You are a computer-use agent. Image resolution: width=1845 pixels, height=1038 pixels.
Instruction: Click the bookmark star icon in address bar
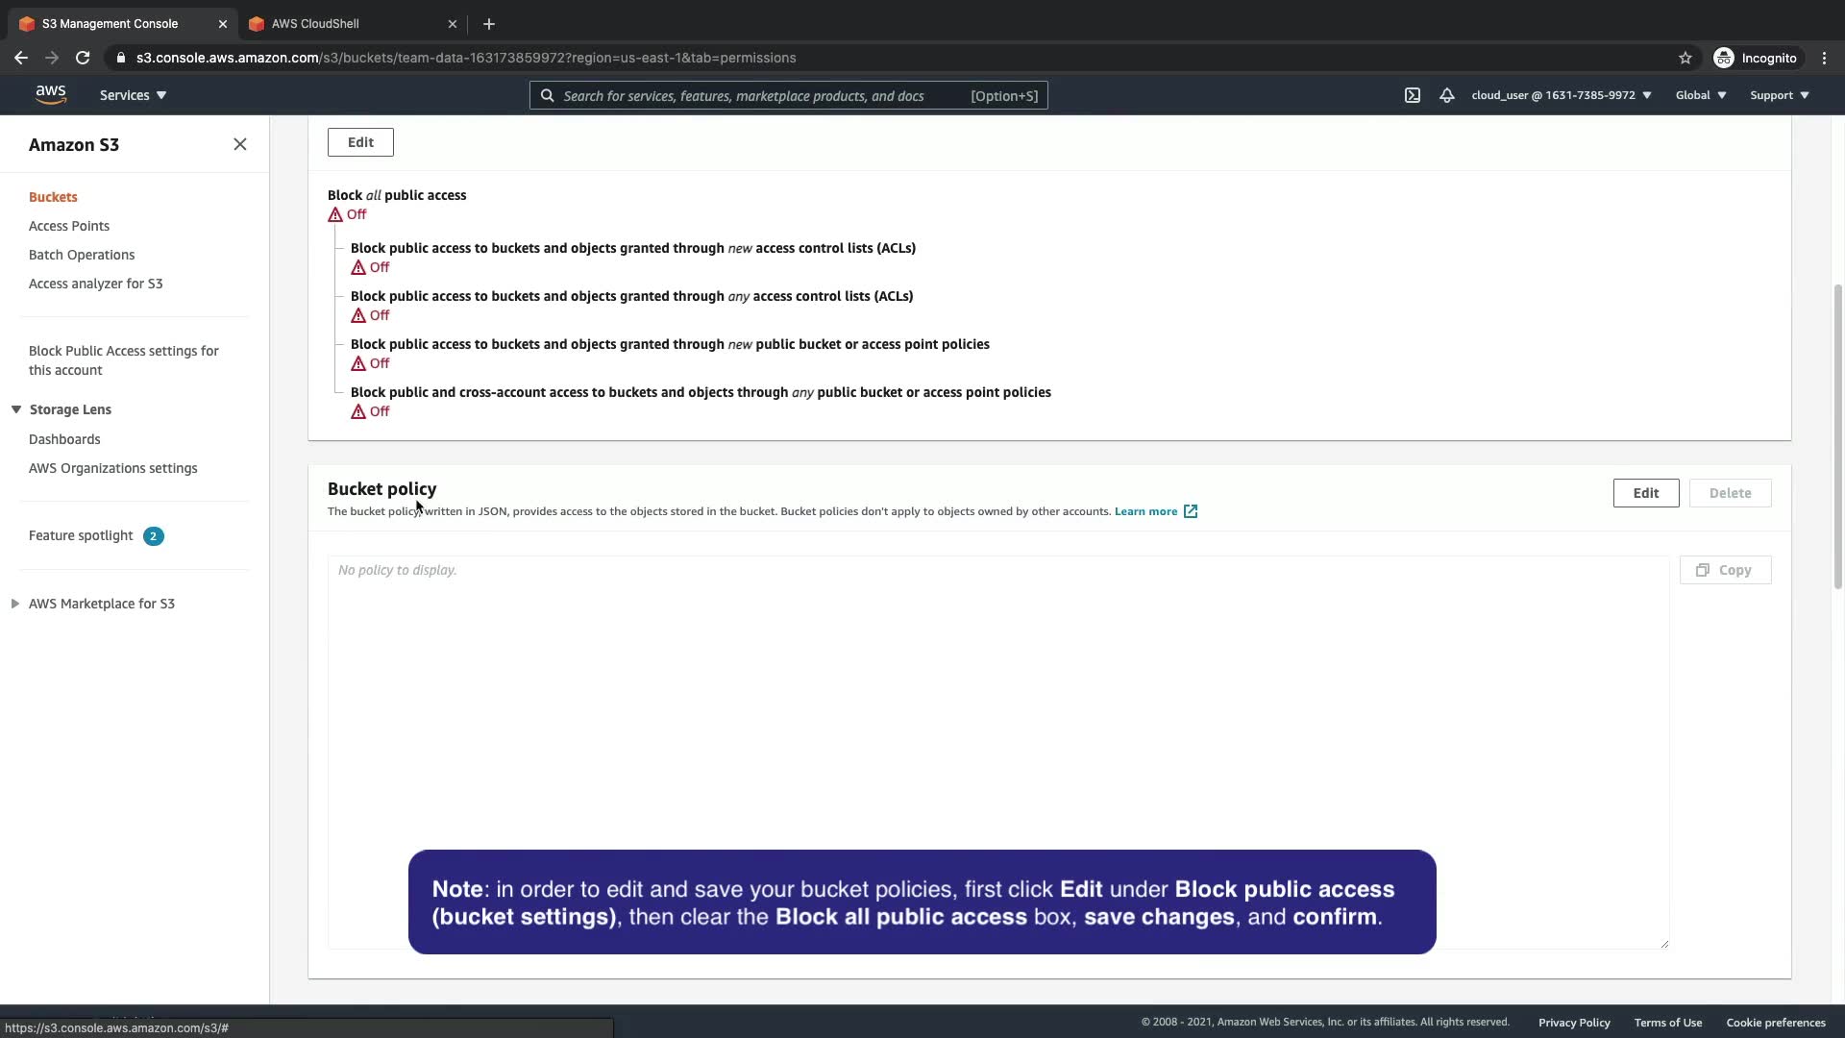point(1685,58)
